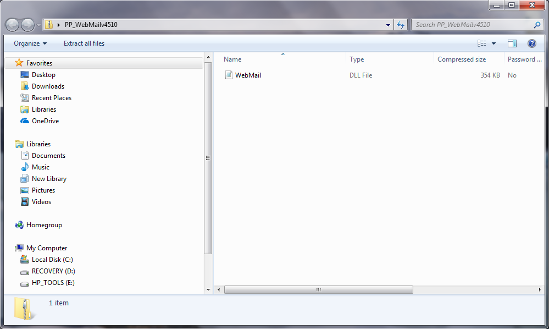The width and height of the screenshot is (549, 329).
Task: Select My Computer in navigation pane
Action: [x=47, y=248]
